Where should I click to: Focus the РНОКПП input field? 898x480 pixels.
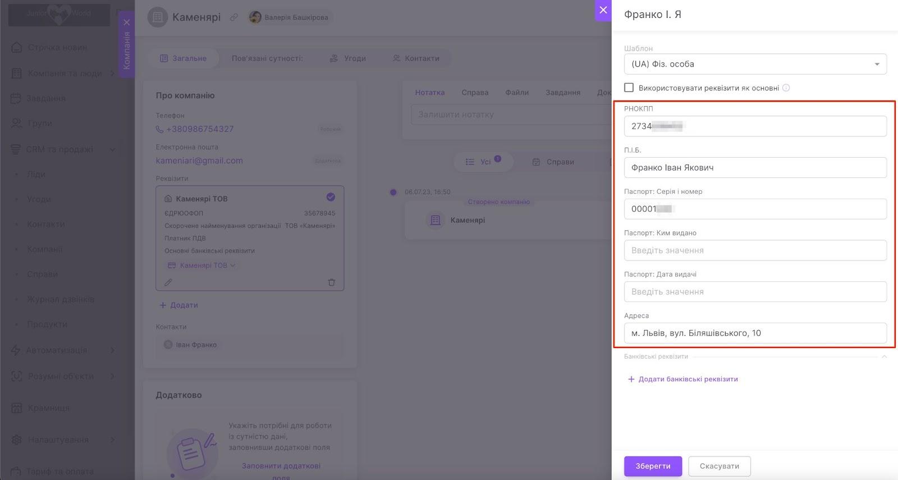coord(755,126)
